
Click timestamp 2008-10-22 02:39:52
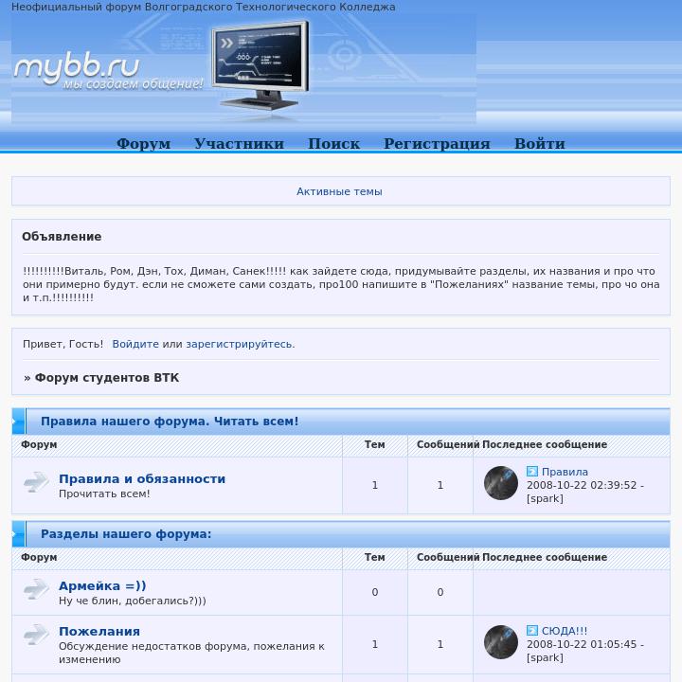coord(582,485)
